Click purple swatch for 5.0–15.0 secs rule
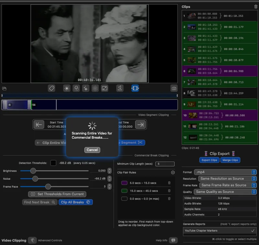The height and width of the screenshot is (245, 259). pos(124,183)
